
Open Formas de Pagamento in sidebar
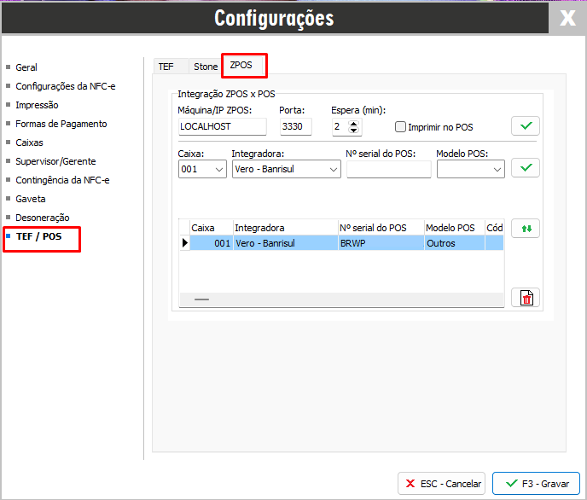[61, 124]
